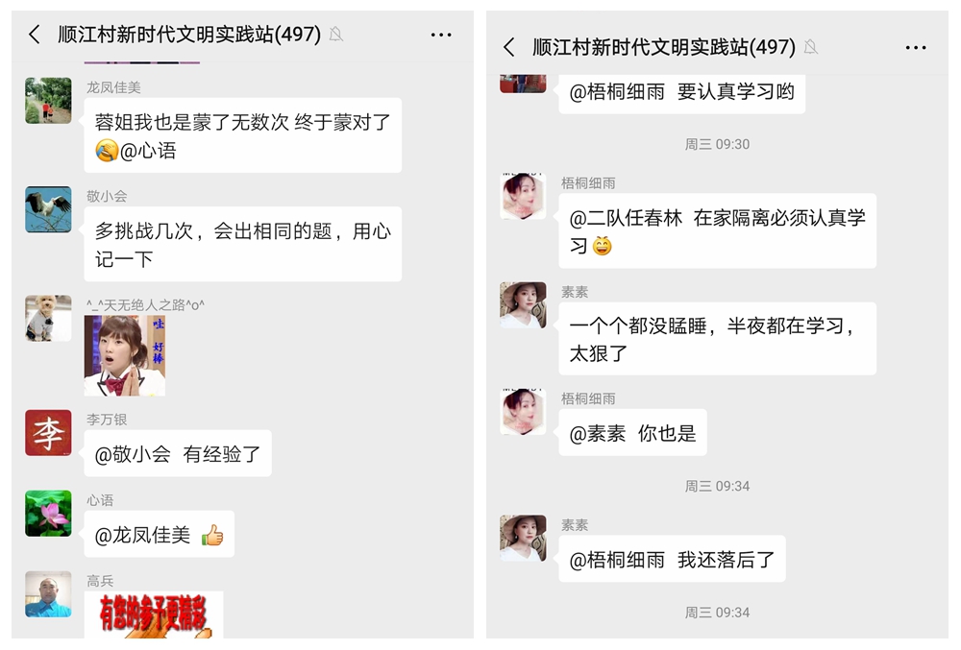The width and height of the screenshot is (961, 650).
Task: Open 高兵's red text sticker image
Action: pos(154,614)
